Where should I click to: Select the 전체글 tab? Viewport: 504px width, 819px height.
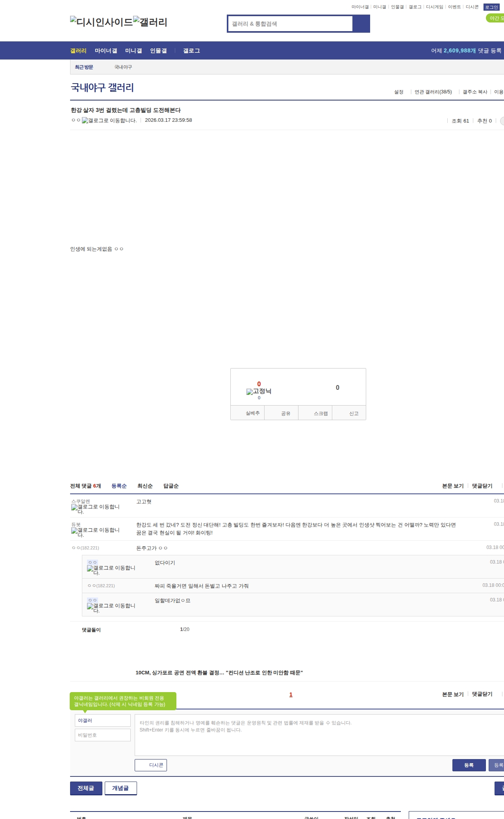(86, 788)
